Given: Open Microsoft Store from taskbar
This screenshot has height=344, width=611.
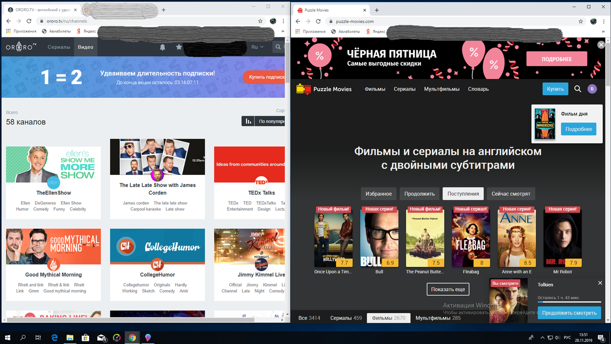Looking at the screenshot, I should (x=86, y=337).
